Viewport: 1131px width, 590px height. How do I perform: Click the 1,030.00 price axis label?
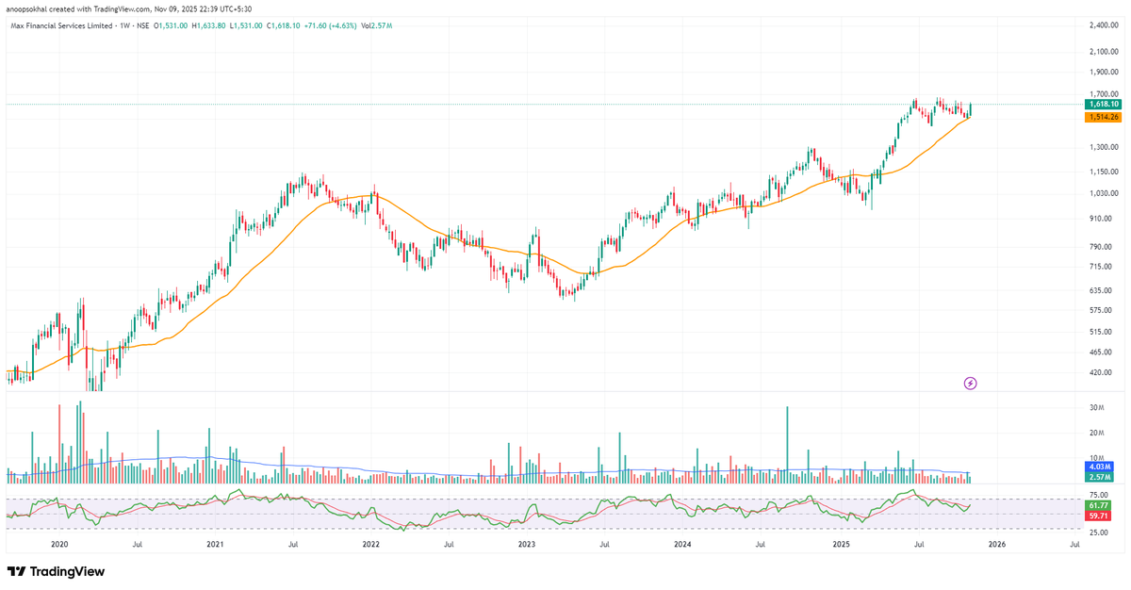tap(1104, 193)
